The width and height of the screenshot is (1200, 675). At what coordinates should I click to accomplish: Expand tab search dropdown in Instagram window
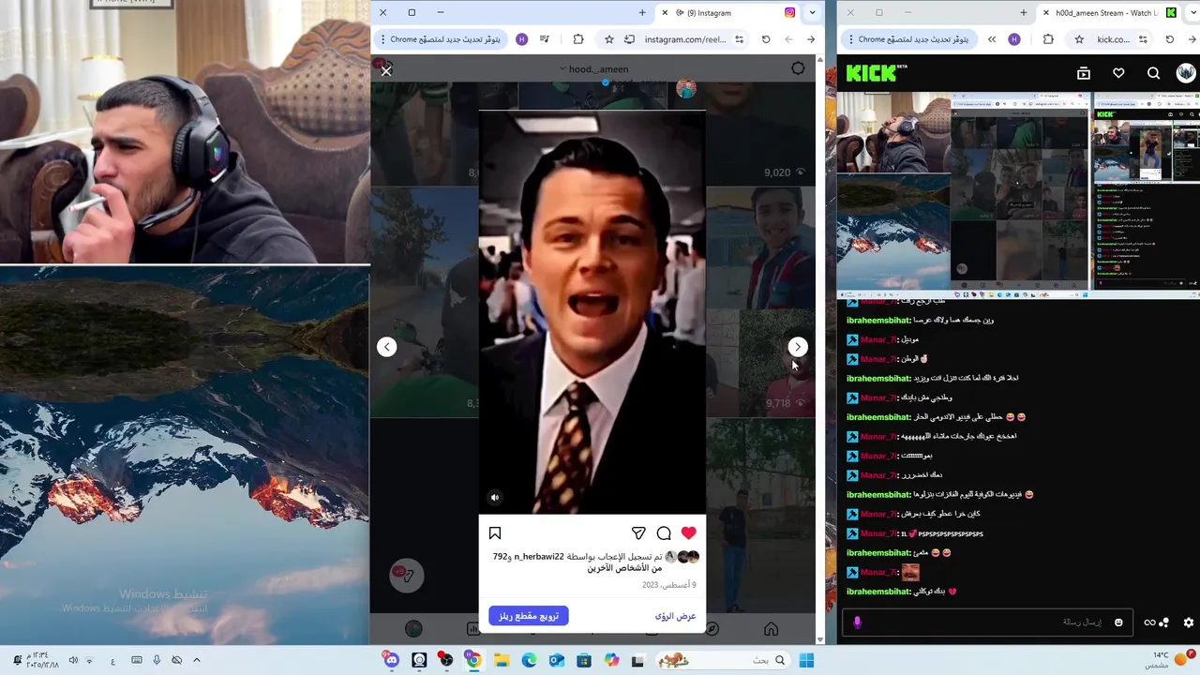(812, 13)
